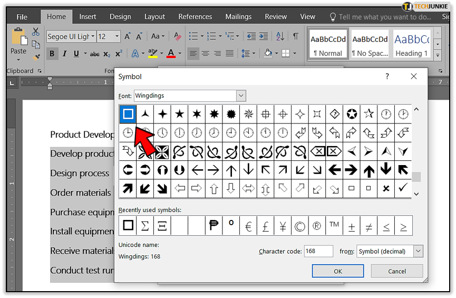Open the underline style dropdown arrow
The width and height of the screenshot is (456, 298).
[85, 54]
